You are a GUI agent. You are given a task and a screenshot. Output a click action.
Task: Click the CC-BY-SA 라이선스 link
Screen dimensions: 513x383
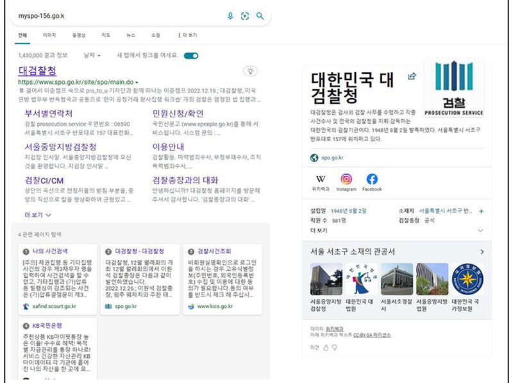tap(372, 335)
